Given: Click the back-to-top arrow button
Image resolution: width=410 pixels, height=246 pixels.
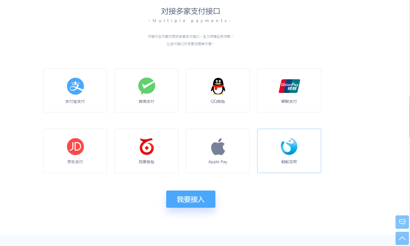Looking at the screenshot, I should 402,238.
